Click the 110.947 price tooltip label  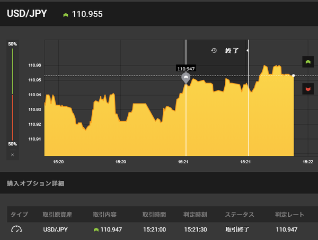[186, 69]
